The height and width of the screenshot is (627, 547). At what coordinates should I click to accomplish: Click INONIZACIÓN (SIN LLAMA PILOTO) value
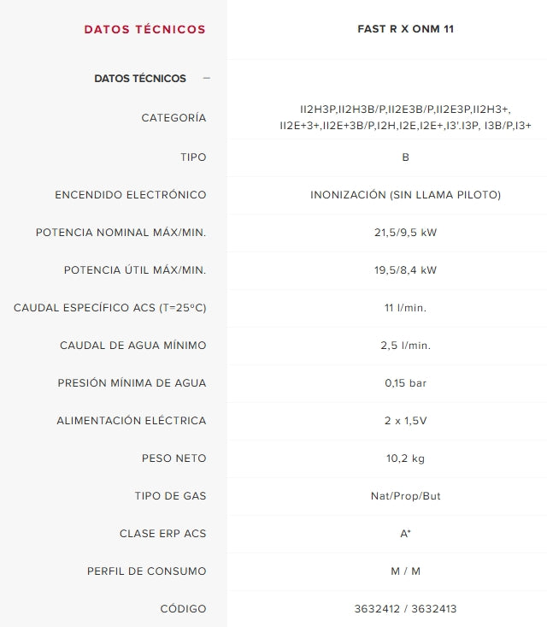(406, 195)
